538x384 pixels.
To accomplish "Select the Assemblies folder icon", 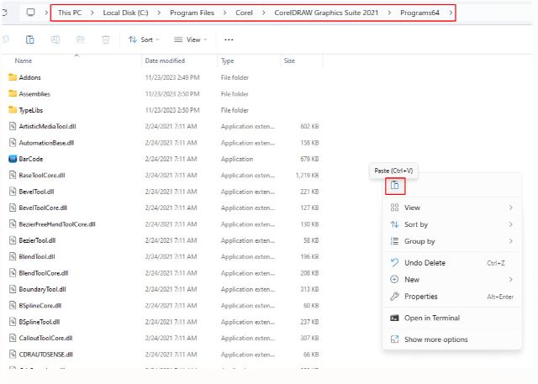I will pos(13,93).
